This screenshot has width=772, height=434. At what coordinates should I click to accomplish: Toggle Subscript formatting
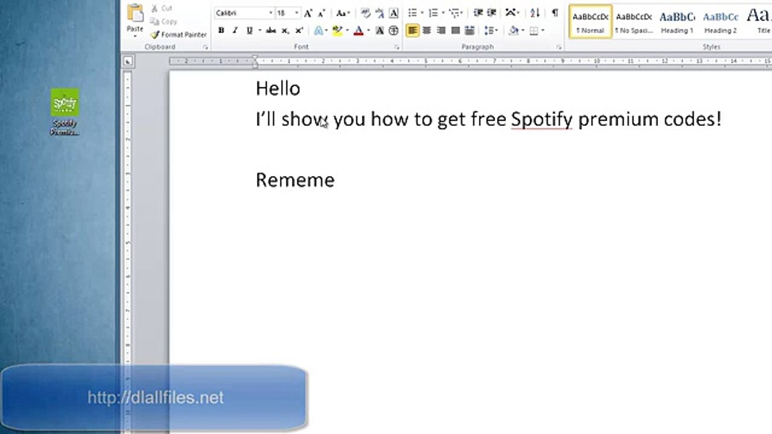click(285, 30)
